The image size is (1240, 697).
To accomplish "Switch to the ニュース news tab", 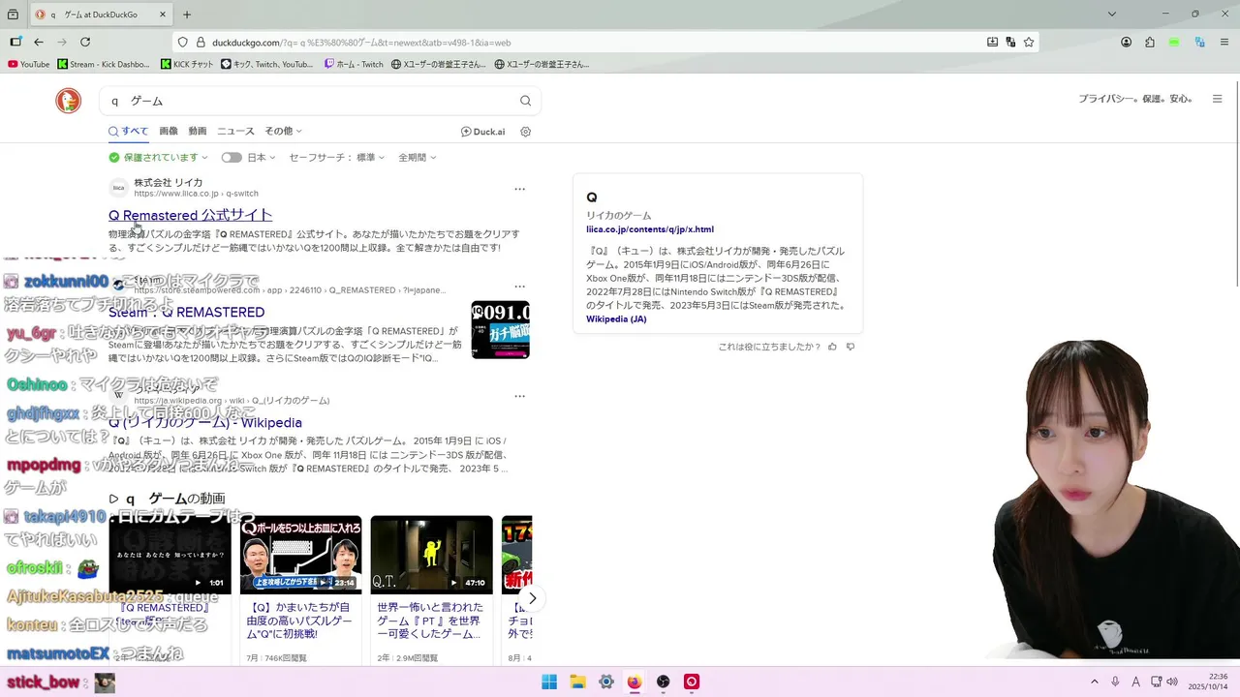I will coord(235,132).
